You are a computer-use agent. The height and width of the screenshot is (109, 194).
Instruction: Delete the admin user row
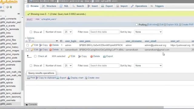(54, 45)
